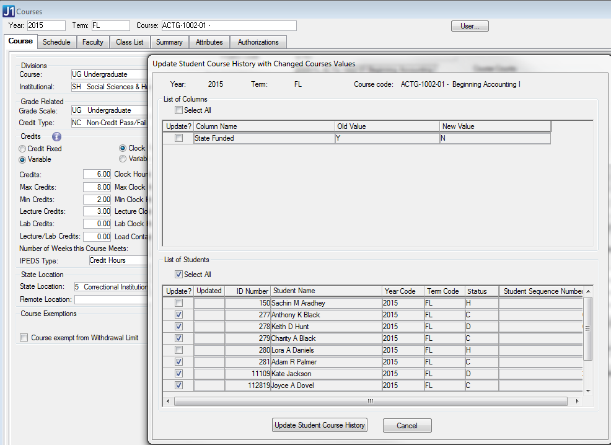Screen dimensions: 611x445
Task: Toggle the State Funded update checkbox
Action: (x=178, y=139)
